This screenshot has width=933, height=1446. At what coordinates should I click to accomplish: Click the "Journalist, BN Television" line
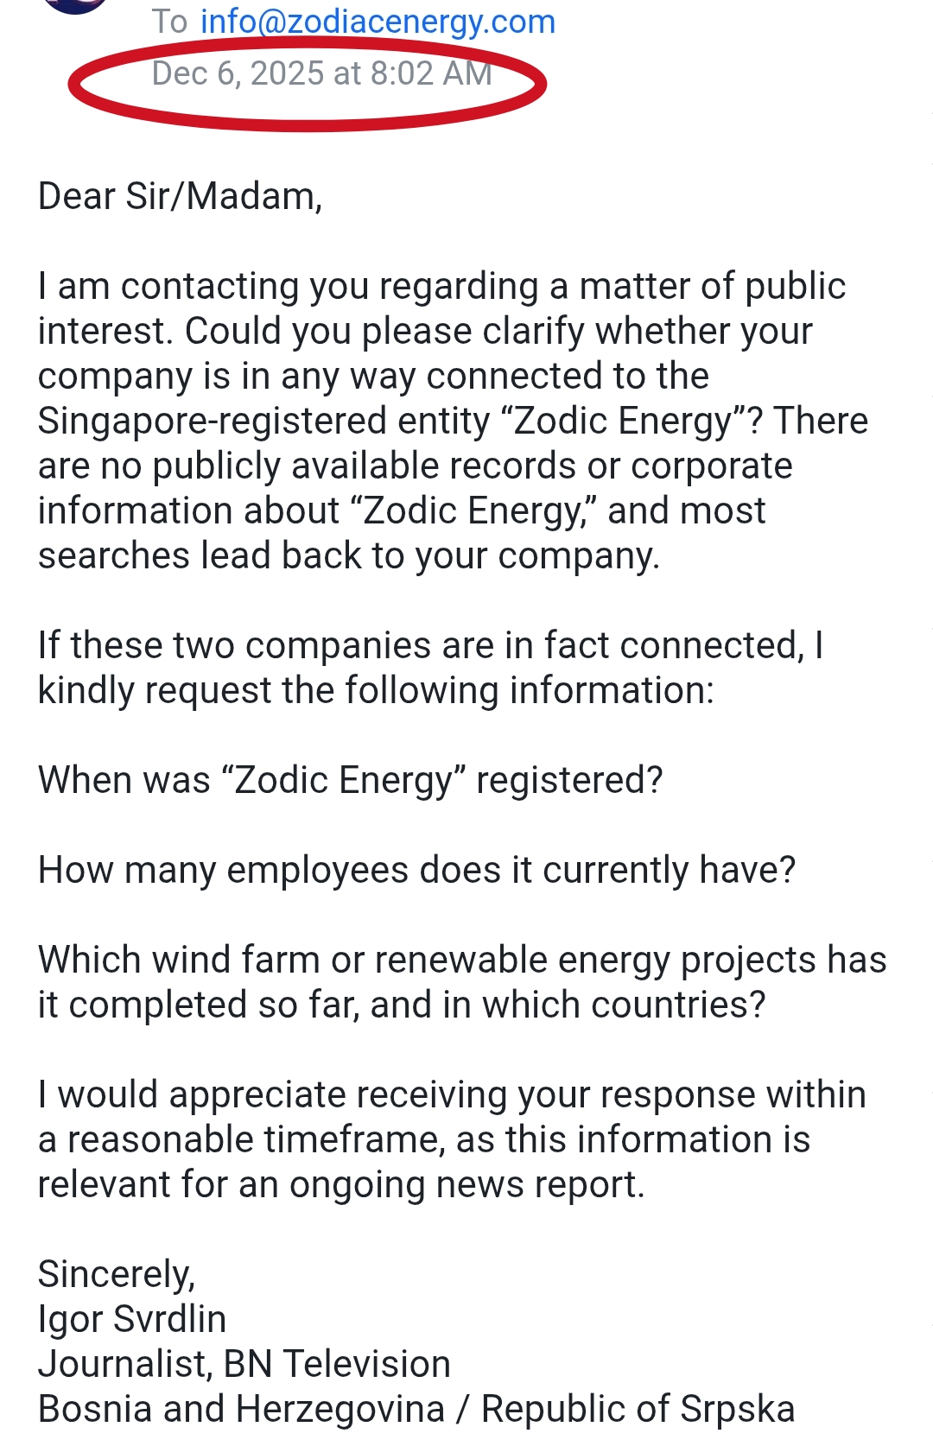tap(244, 1364)
